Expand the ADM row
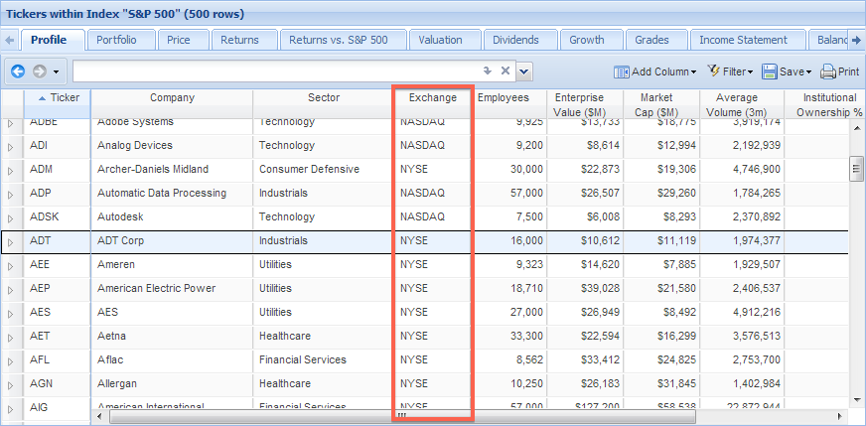Screen dimensions: 866x426 pyautogui.click(x=11, y=170)
